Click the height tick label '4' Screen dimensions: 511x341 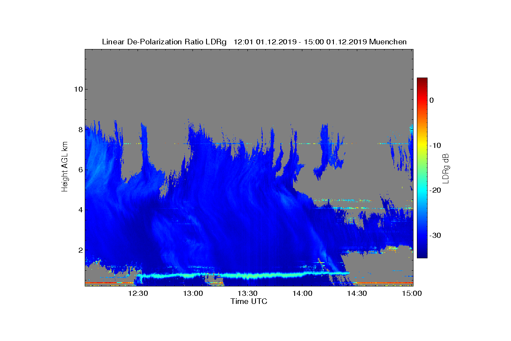point(80,210)
